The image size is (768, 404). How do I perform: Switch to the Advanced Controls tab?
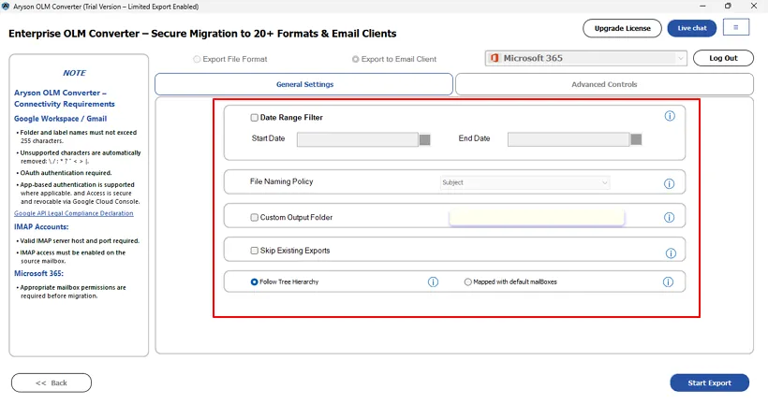pos(604,84)
